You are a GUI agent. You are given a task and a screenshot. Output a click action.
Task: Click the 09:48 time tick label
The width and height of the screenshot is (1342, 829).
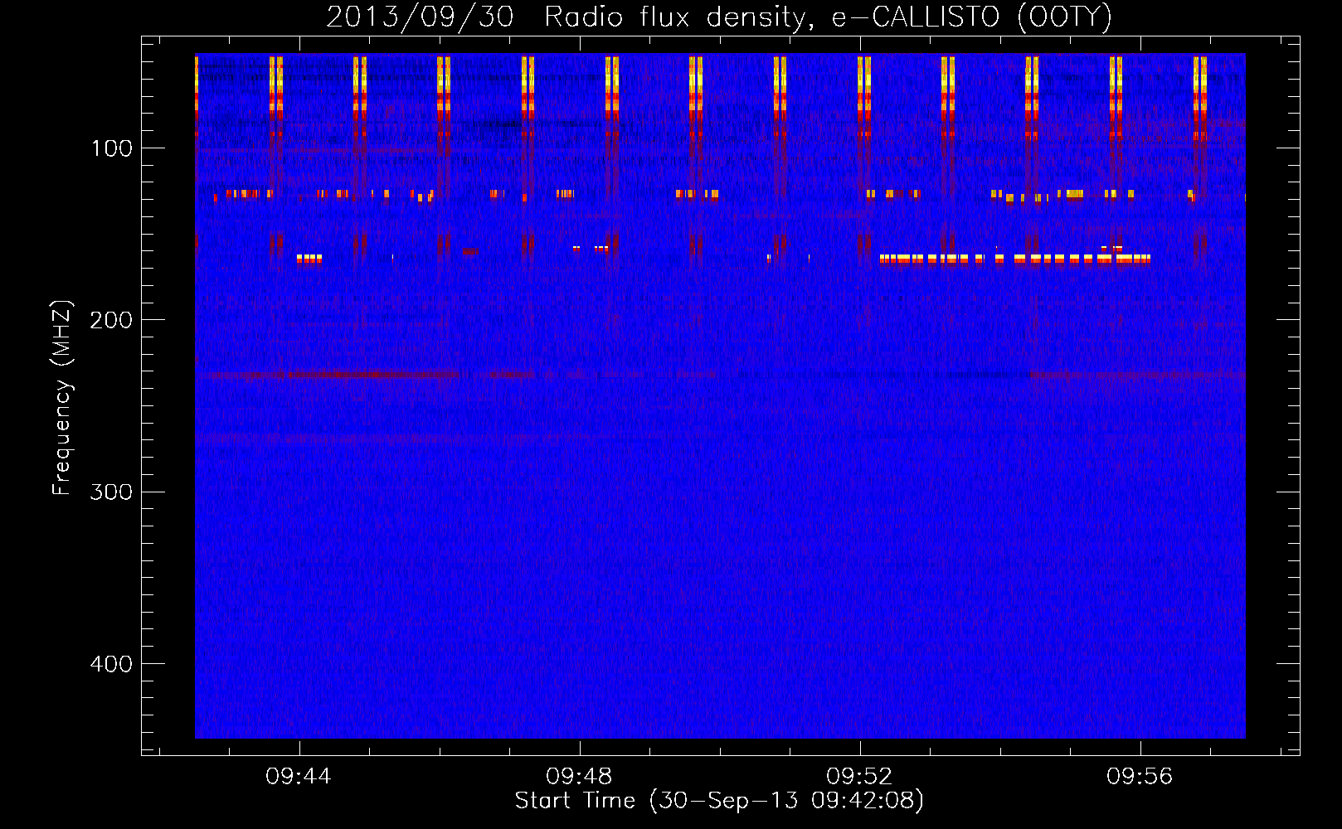pos(579,776)
